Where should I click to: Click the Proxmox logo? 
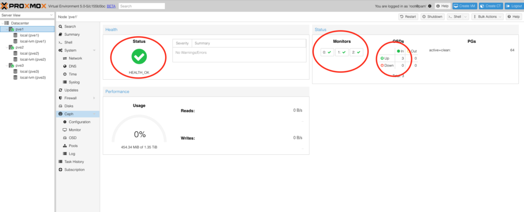click(24, 6)
